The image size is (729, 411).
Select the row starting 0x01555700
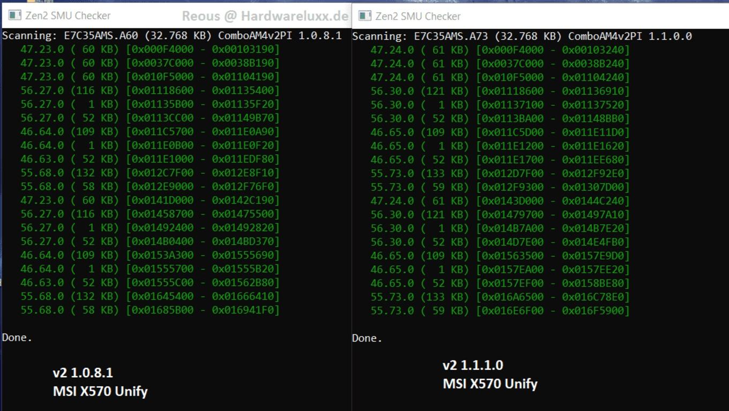click(150, 269)
